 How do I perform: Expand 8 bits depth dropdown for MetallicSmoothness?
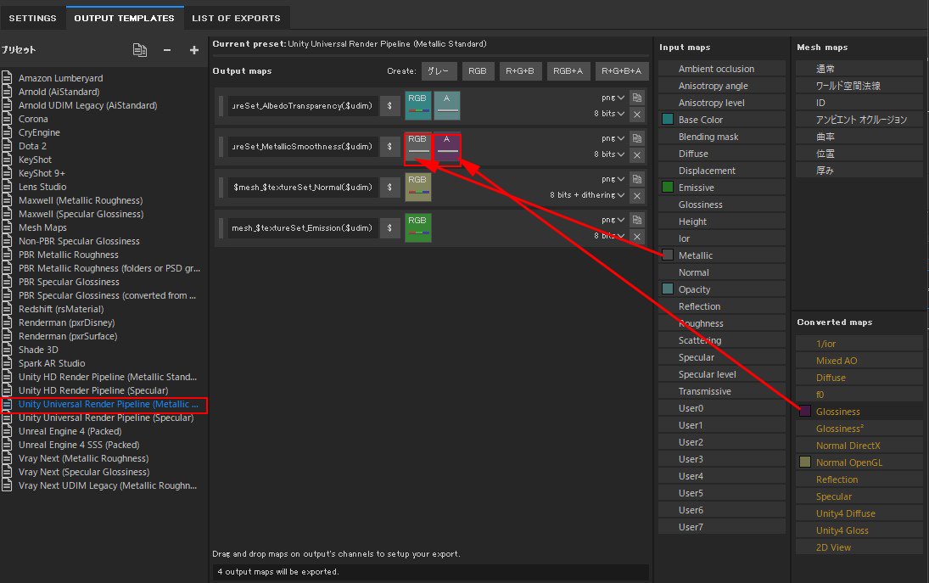point(609,154)
